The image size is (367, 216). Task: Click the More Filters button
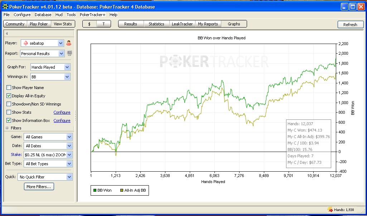point(39,187)
